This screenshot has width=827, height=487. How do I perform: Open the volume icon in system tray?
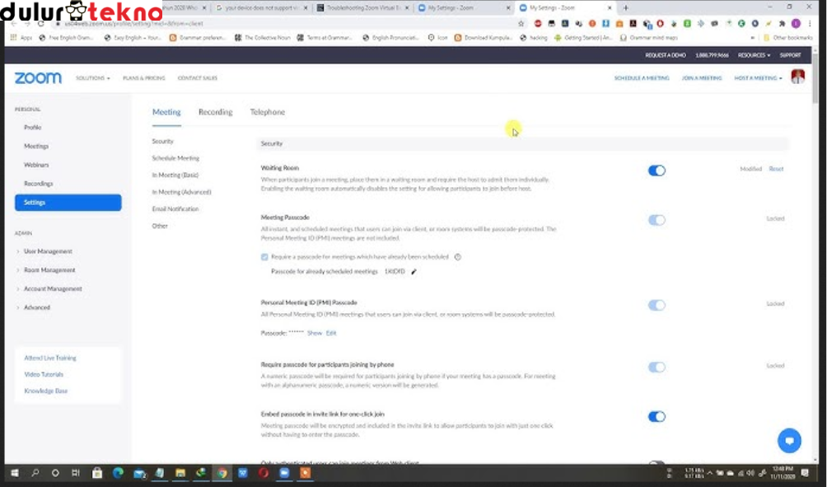(750, 473)
